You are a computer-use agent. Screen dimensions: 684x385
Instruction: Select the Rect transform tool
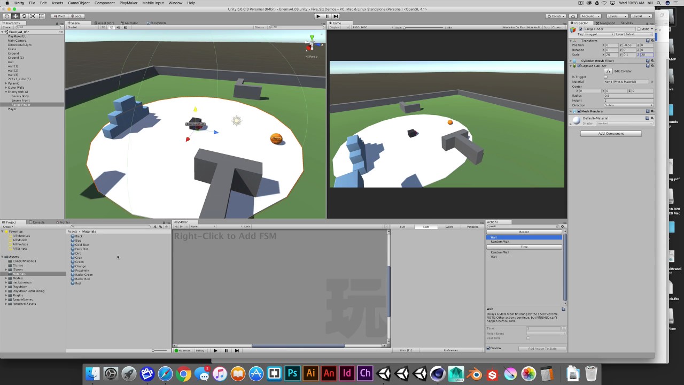point(41,16)
